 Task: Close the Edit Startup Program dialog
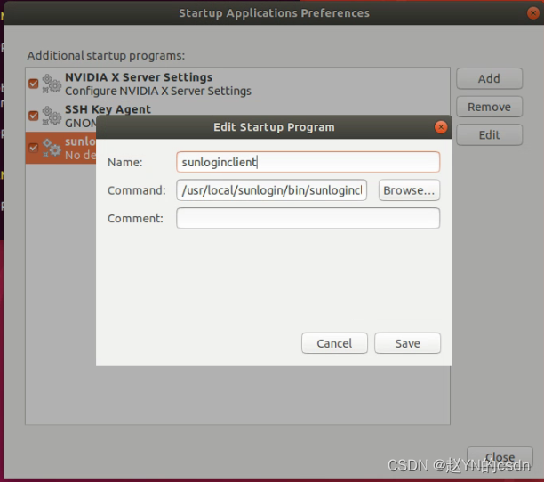[441, 127]
